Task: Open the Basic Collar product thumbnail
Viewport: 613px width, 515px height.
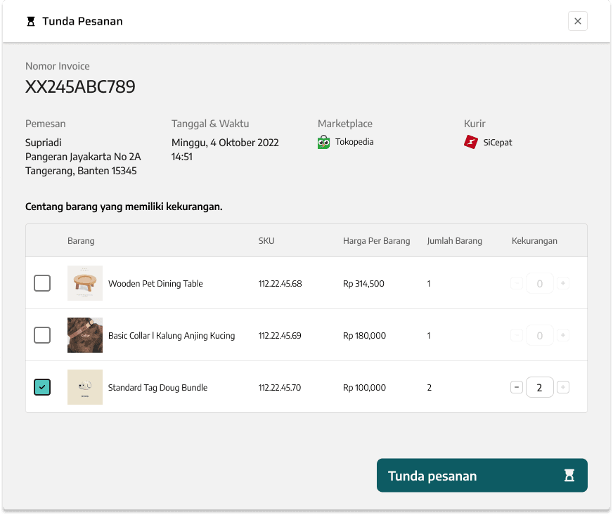Action: click(85, 335)
